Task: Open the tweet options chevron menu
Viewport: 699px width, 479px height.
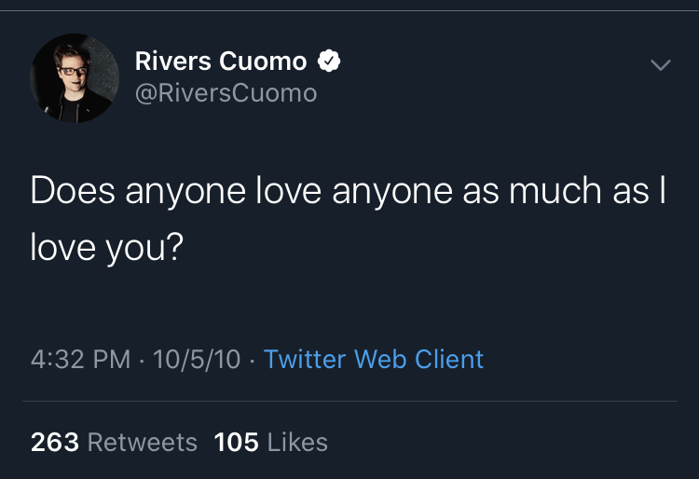Action: tap(660, 65)
